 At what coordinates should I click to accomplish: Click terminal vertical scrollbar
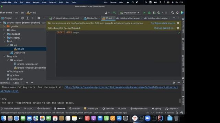click(x=180, y=101)
